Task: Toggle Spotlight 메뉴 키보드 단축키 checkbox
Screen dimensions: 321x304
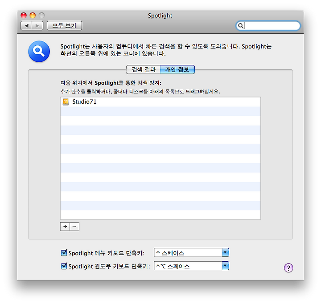Action: click(x=64, y=253)
